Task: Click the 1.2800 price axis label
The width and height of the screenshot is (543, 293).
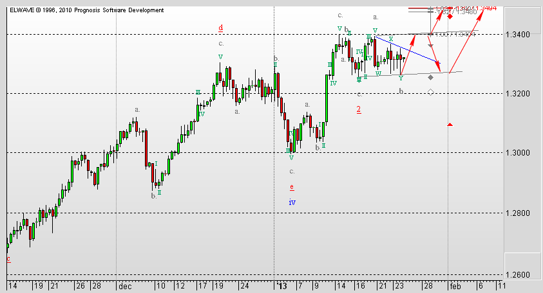Action: click(x=520, y=213)
